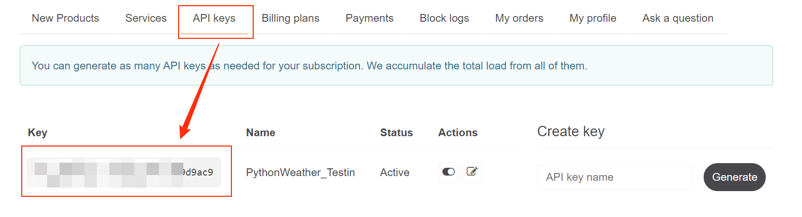Click the Generate button
Image resolution: width=802 pixels, height=217 pixels.
[734, 177]
